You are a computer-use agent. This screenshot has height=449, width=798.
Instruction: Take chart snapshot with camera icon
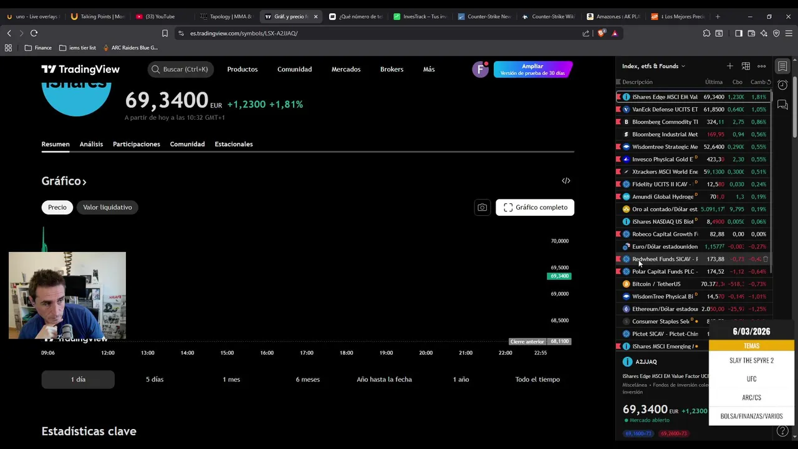pos(482,207)
